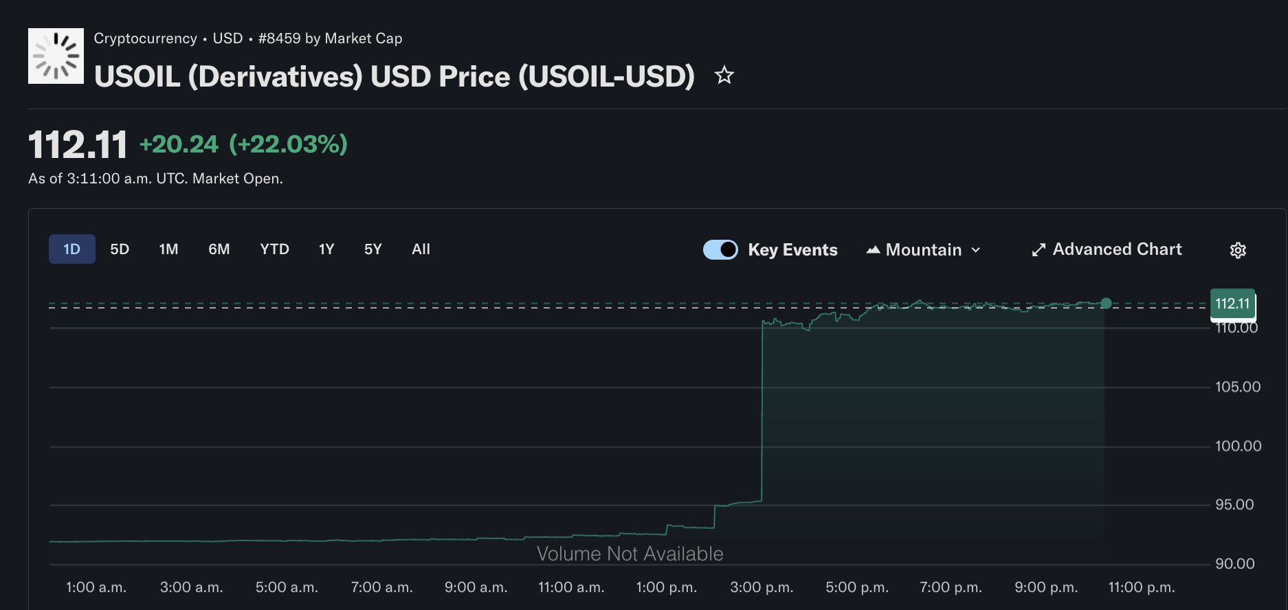This screenshot has width=1288, height=610.
Task: Select the 5Y time range
Action: coord(373,249)
